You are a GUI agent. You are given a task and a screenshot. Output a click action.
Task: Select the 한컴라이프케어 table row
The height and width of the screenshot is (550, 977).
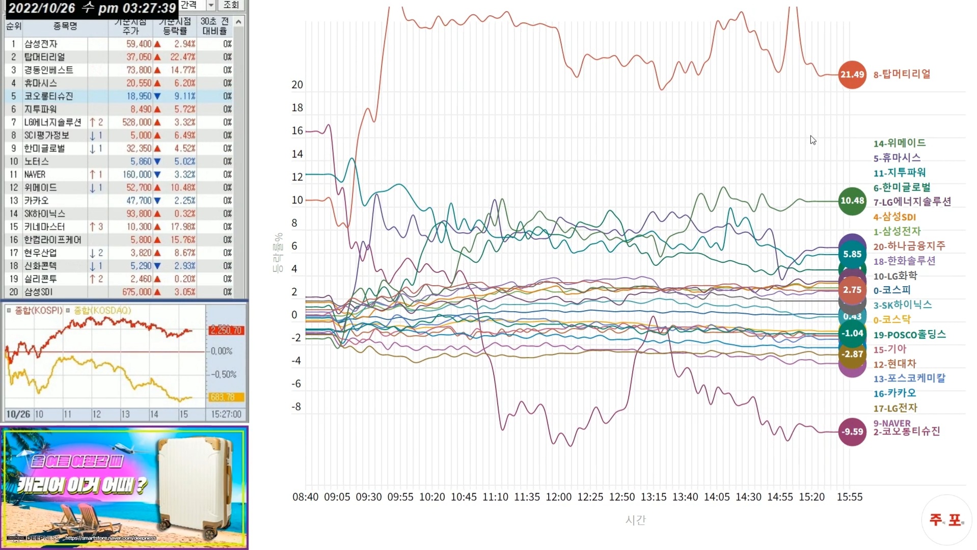pos(119,240)
